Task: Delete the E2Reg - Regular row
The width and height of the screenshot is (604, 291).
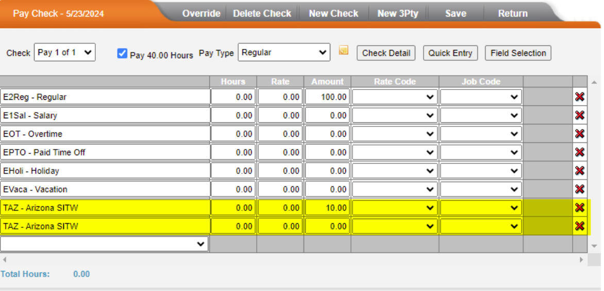Action: coord(579,97)
